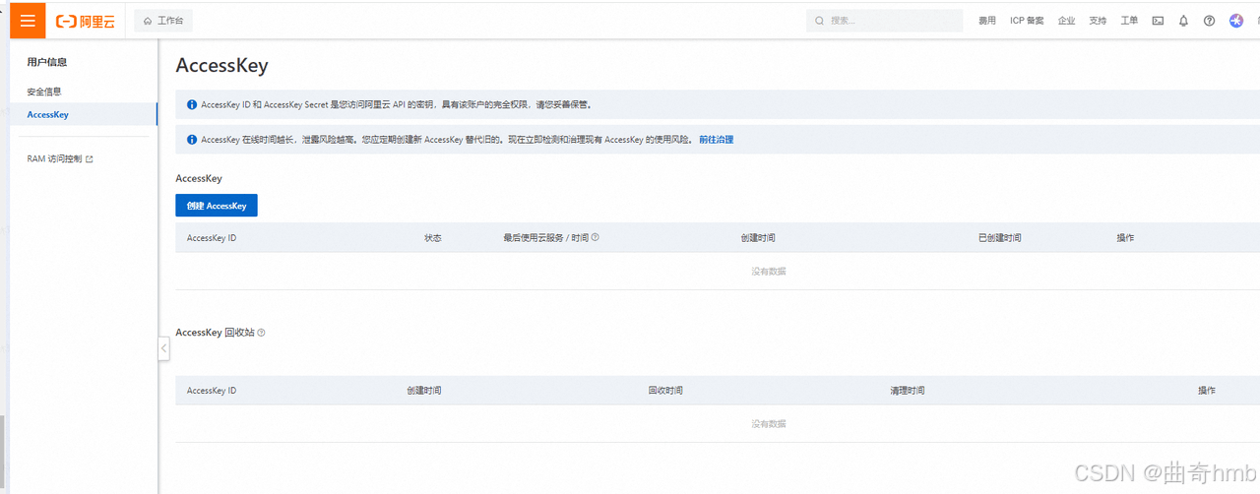Click the 创建 AccessKey button

[x=217, y=206]
